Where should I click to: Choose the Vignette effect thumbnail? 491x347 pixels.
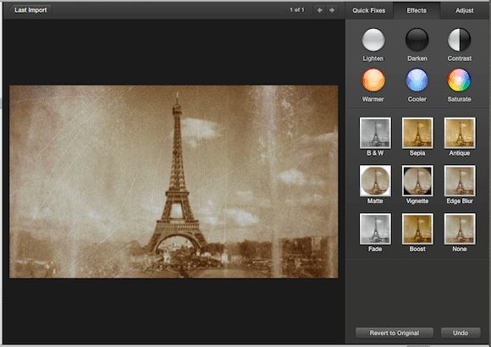tap(417, 181)
